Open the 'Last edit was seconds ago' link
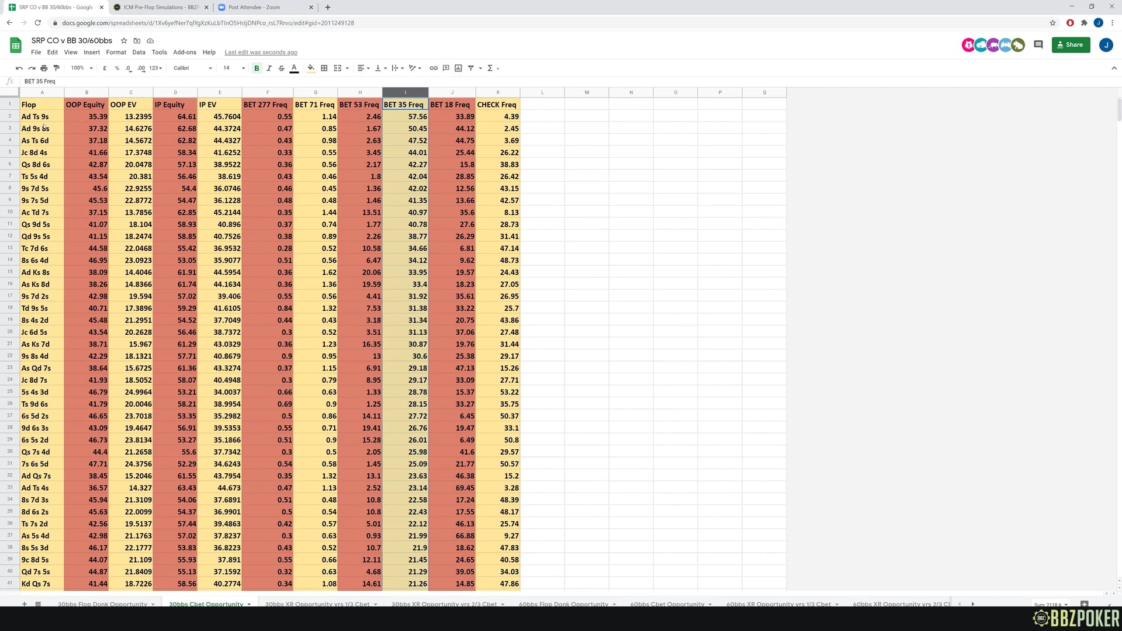This screenshot has width=1122, height=631. pos(261,52)
